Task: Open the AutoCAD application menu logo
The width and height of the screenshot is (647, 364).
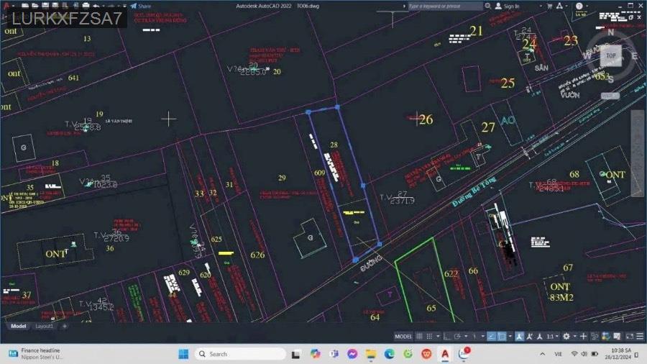Action: (x=6, y=6)
